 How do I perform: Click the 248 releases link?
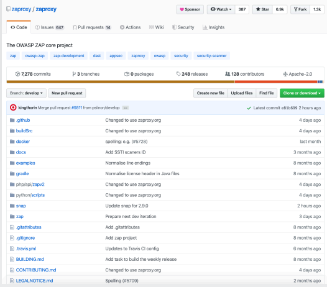[192, 74]
